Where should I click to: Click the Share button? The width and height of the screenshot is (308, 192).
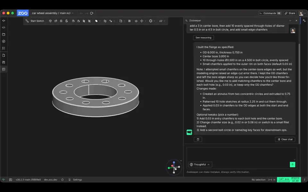pos(290,13)
